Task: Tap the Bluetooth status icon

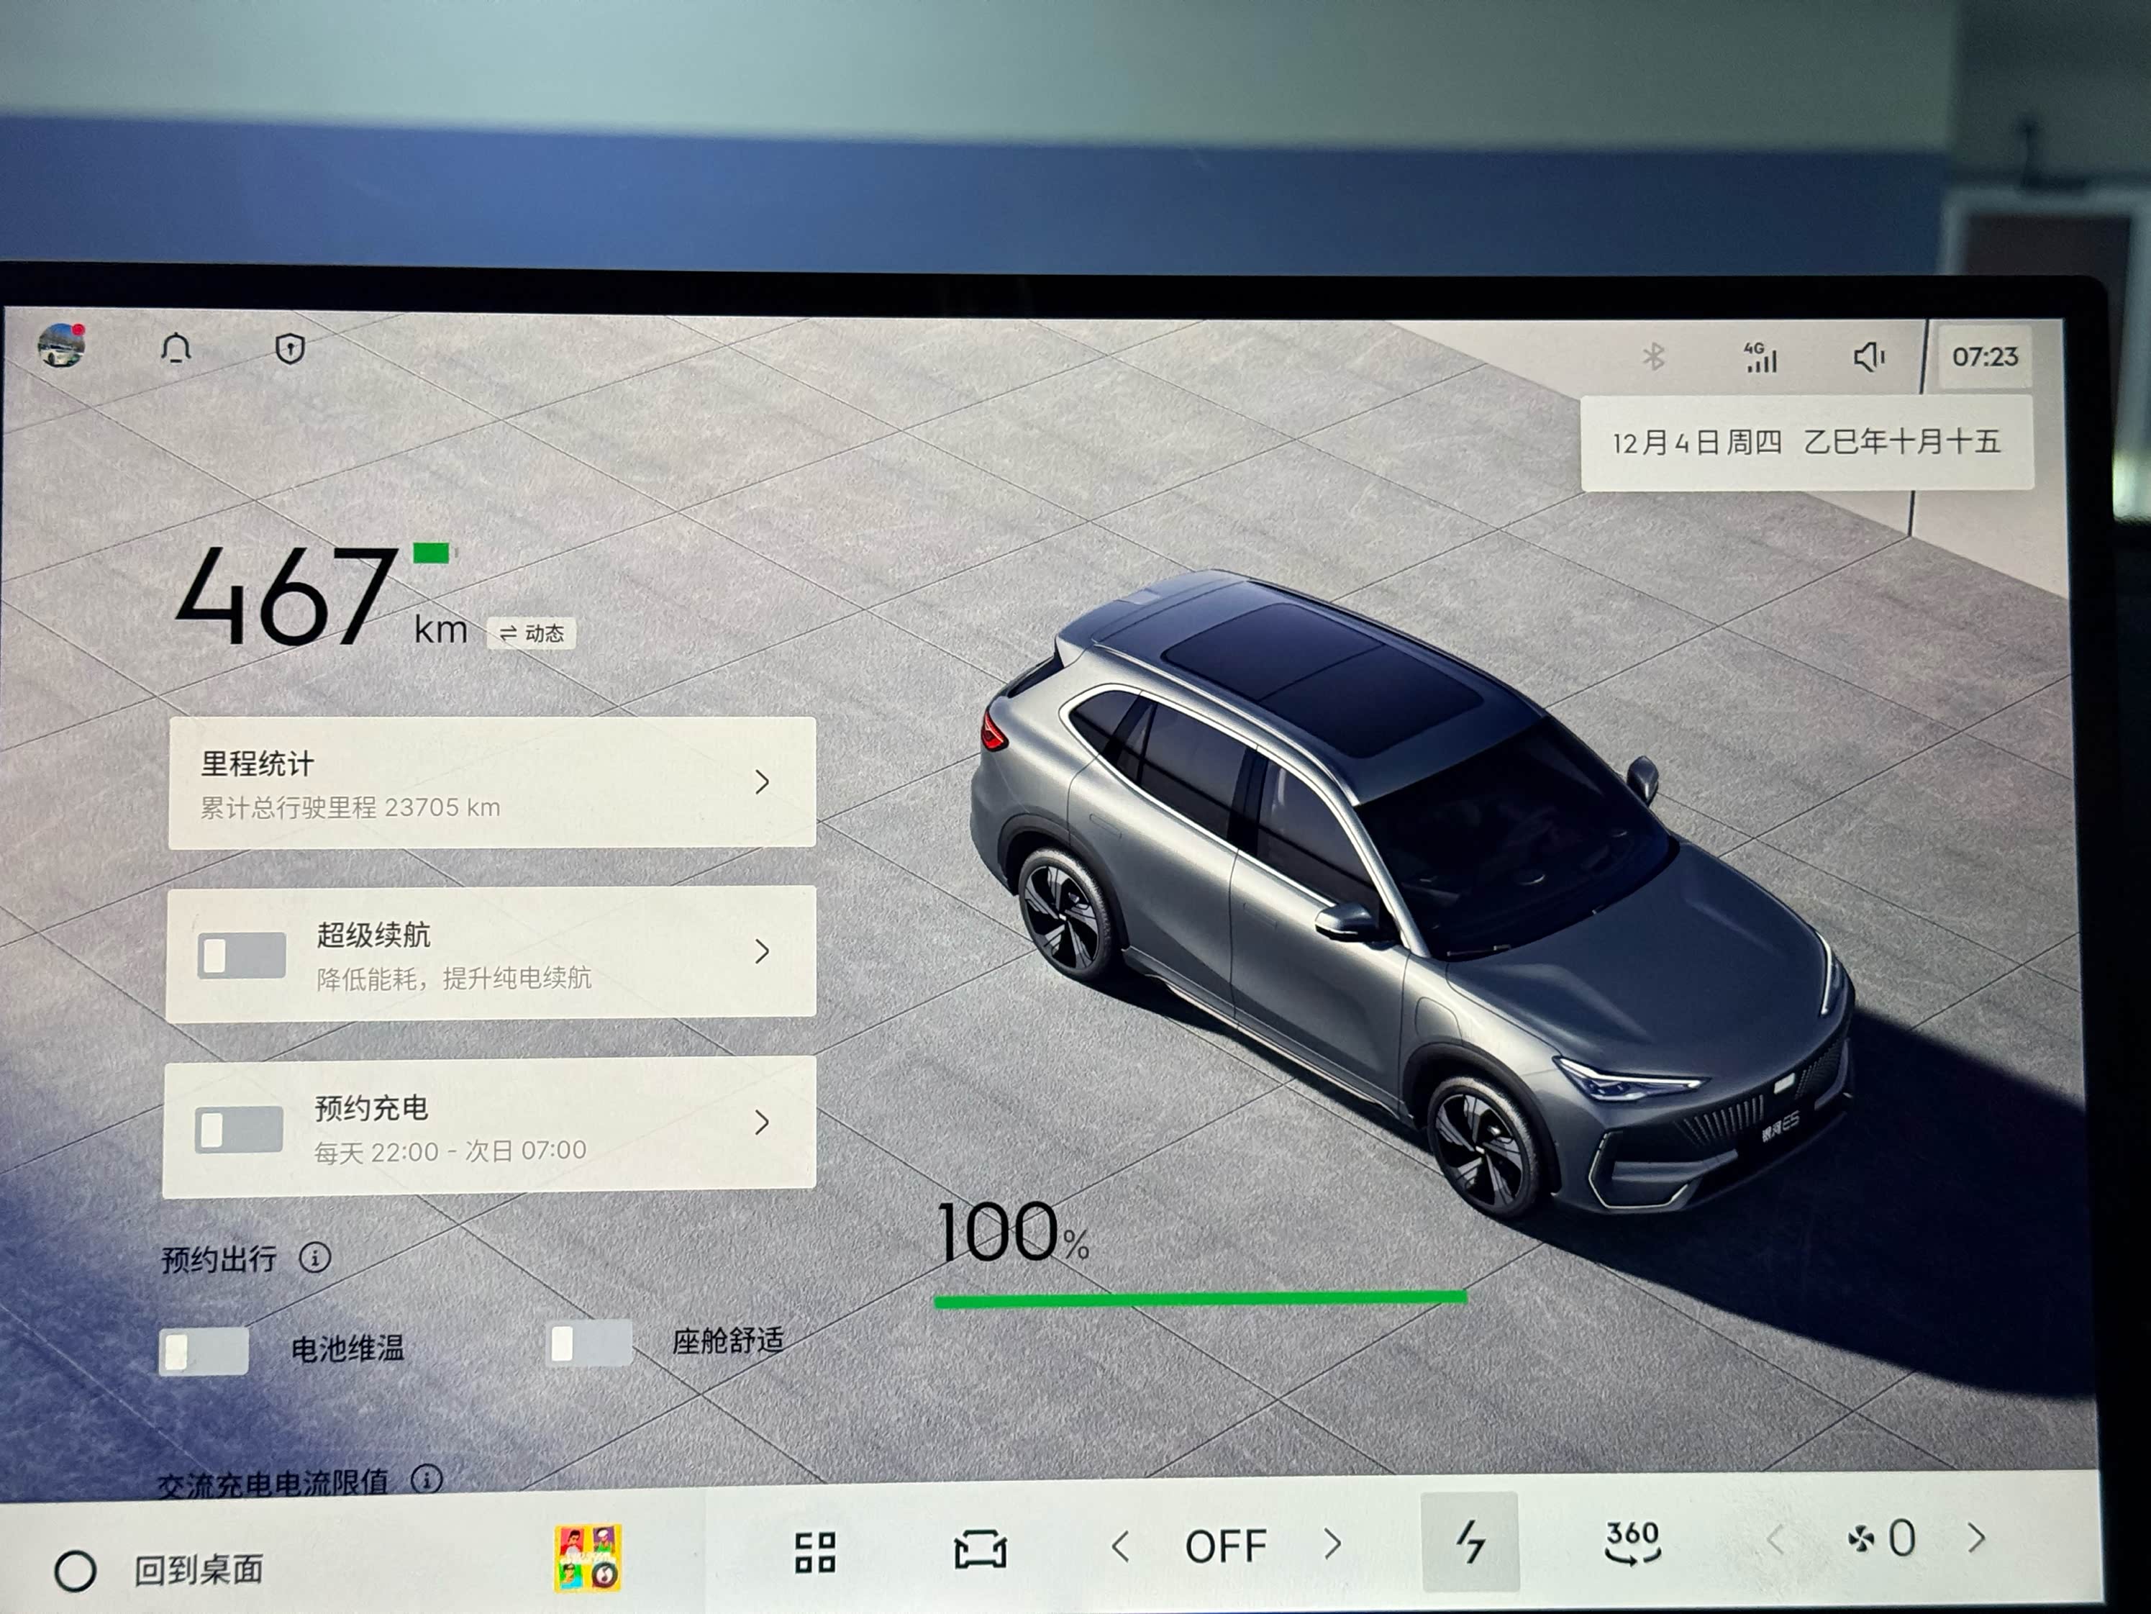Action: click(1653, 356)
